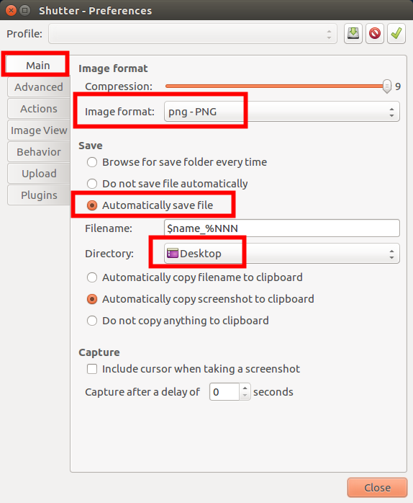Select Browse for save folder every time
This screenshot has width=413, height=503.
click(x=176, y=162)
